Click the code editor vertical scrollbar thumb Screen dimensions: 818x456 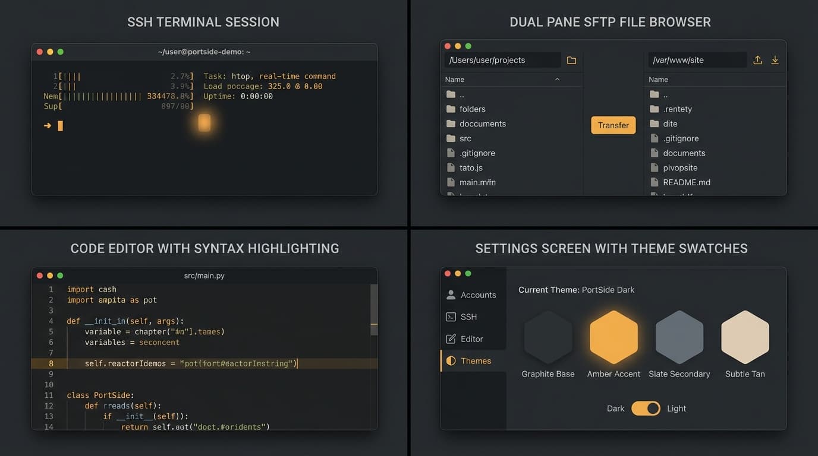[x=374, y=309]
